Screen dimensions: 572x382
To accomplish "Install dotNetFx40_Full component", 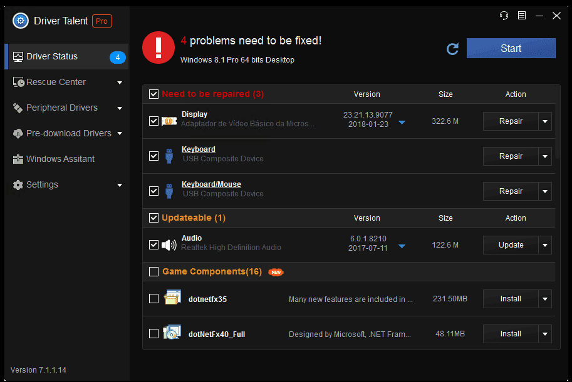I will pyautogui.click(x=511, y=334).
